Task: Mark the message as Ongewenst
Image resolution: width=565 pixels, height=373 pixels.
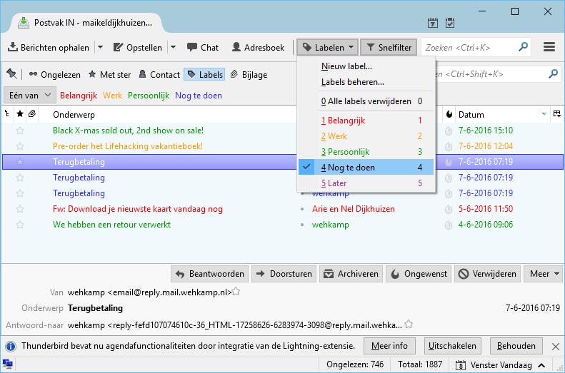Action: point(419,274)
